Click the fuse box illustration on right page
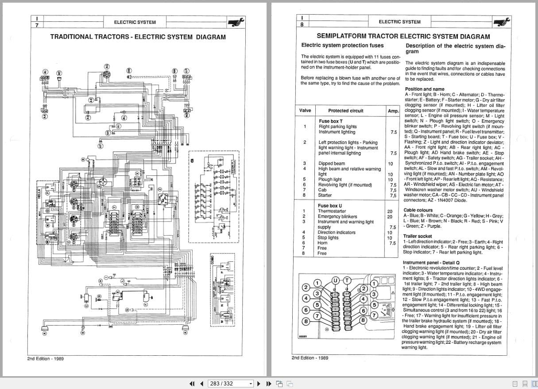 point(348,306)
